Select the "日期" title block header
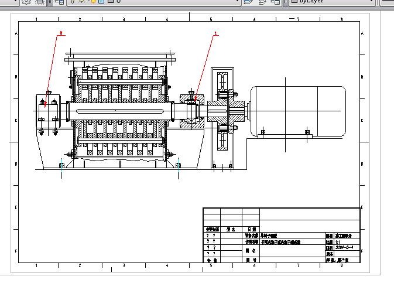Image resolution: width=394 pixels, height=283 pixels. click(x=252, y=229)
